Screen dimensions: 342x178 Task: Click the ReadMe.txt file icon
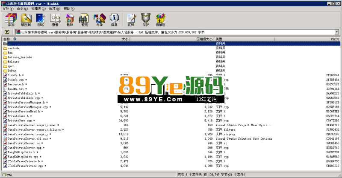click(5, 89)
